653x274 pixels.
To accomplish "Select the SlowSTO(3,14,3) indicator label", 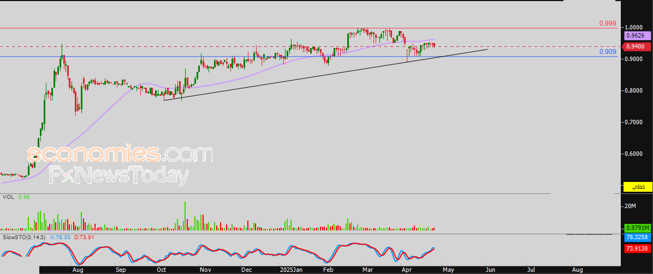I will 24,238.
